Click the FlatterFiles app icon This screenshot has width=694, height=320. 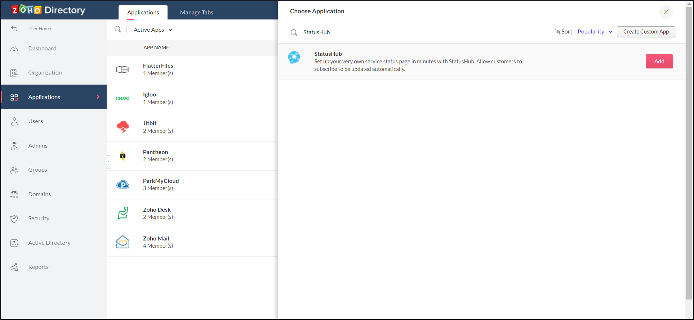click(x=123, y=69)
